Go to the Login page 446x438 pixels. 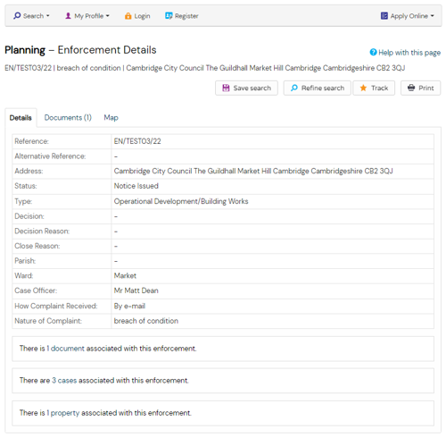137,16
